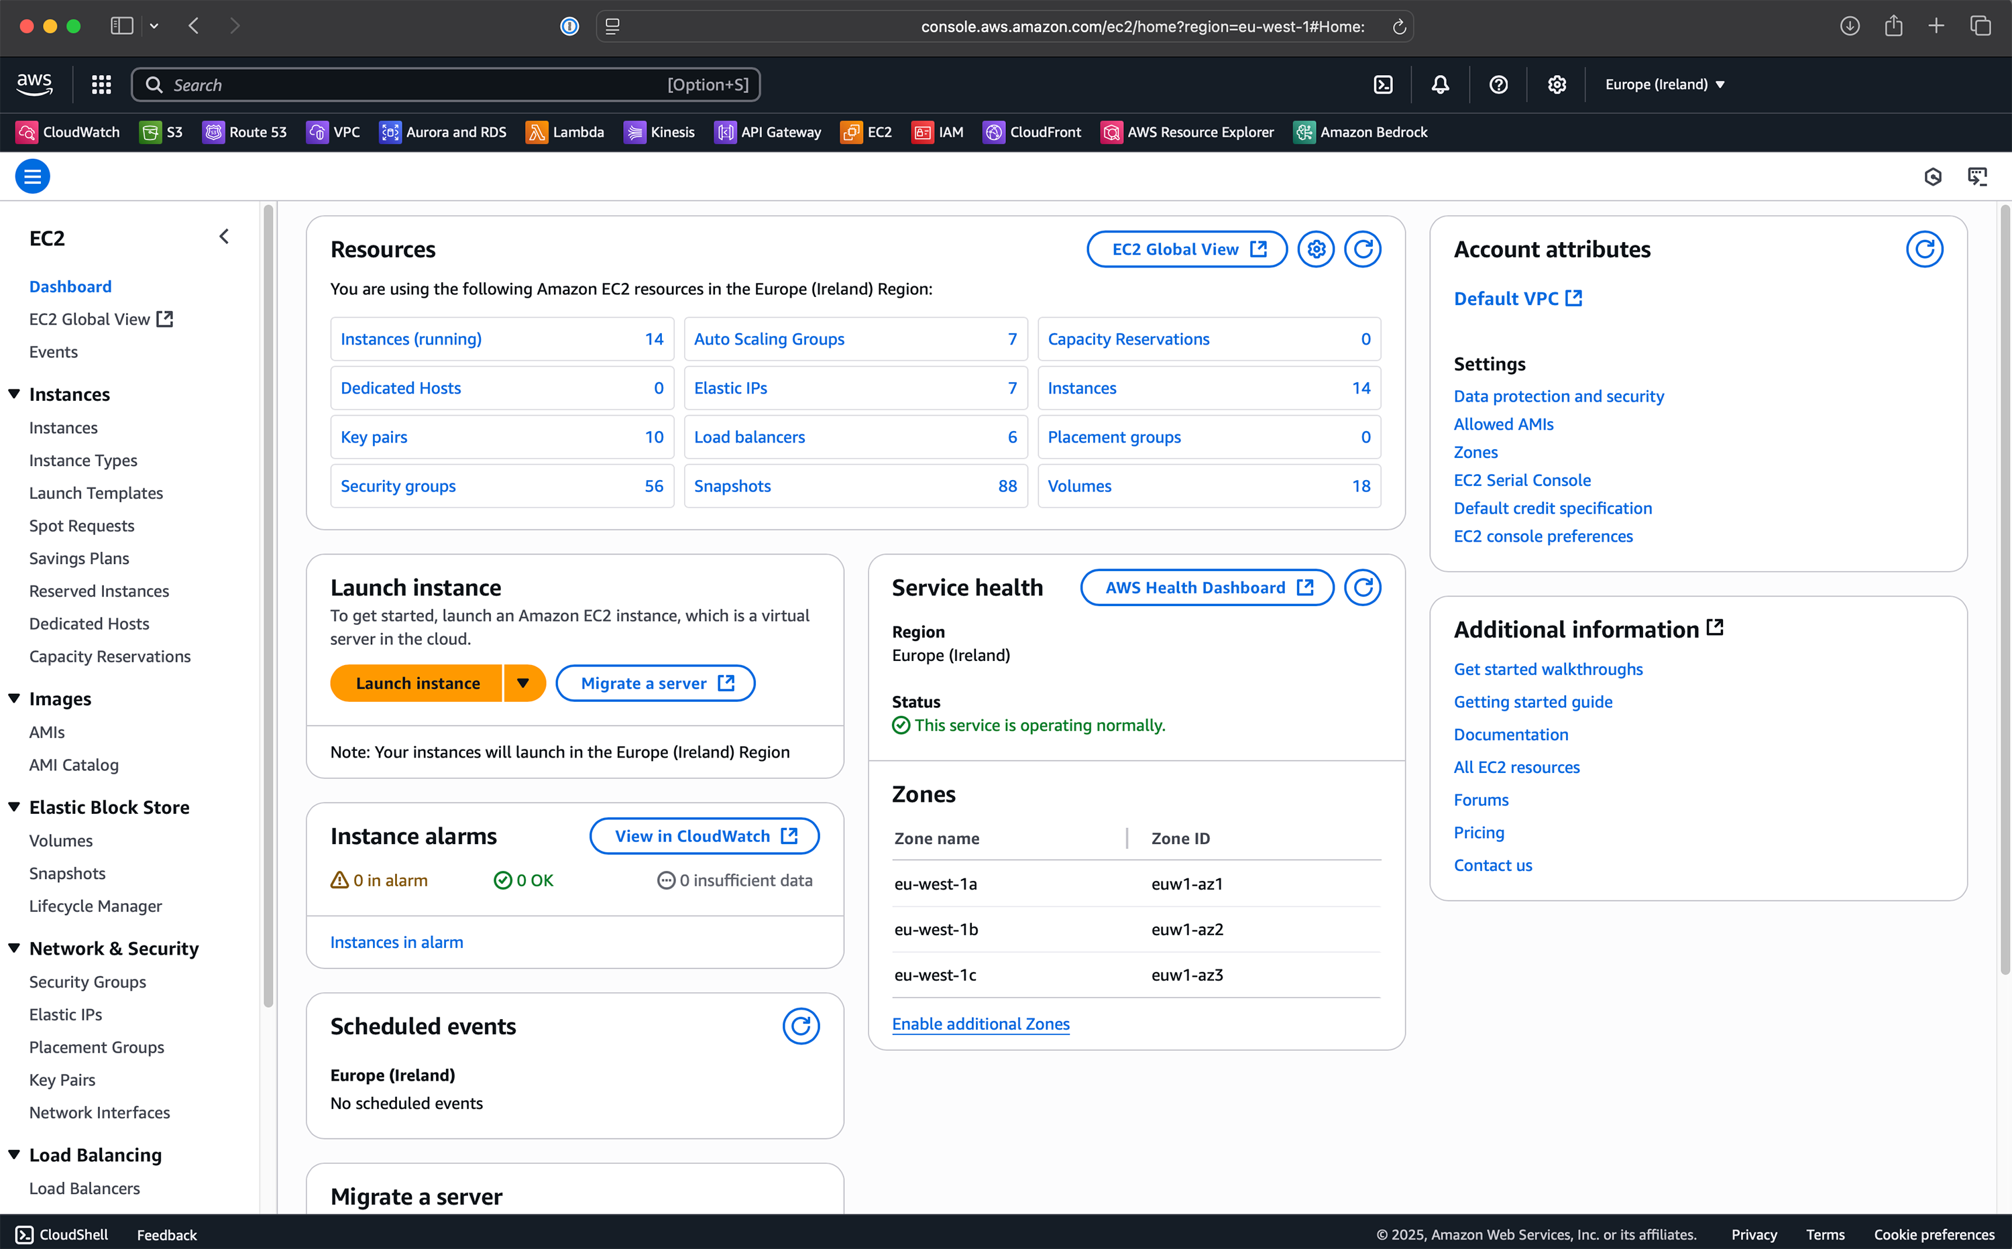This screenshot has width=2012, height=1249.
Task: Open API Gateway favorite shortcut
Action: click(x=768, y=132)
